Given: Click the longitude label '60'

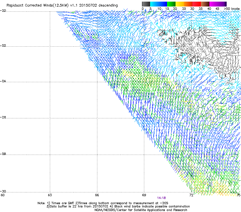Looking at the screenshot, I should point(3,195).
